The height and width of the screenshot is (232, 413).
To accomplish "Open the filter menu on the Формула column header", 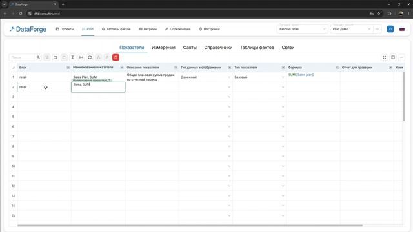I will [x=337, y=67].
